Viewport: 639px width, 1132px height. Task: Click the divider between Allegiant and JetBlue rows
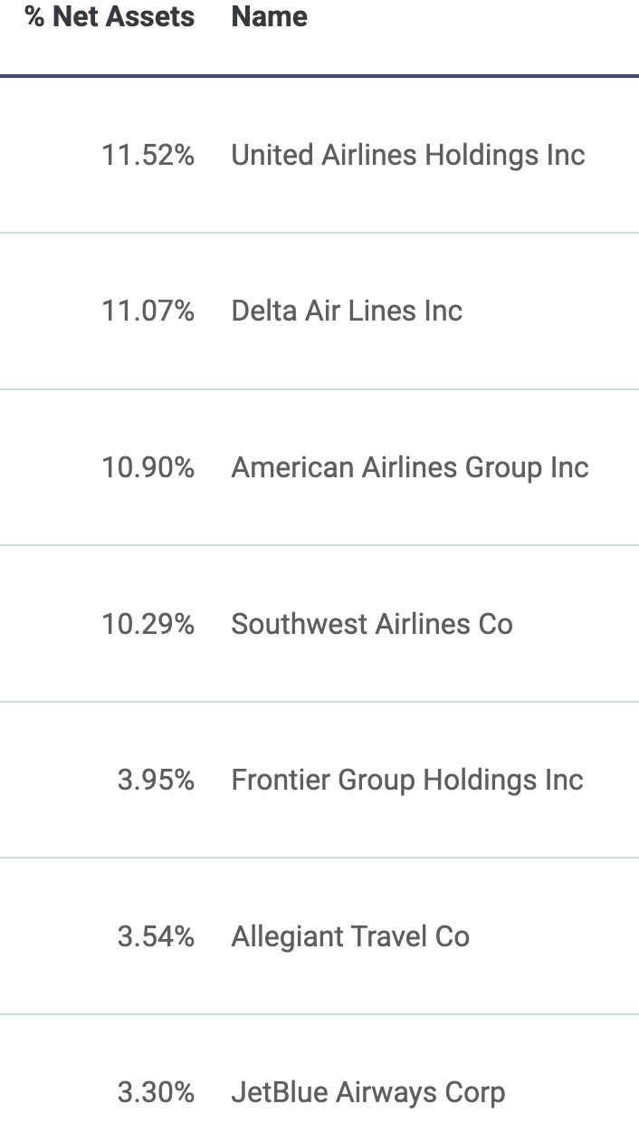pos(319,1014)
